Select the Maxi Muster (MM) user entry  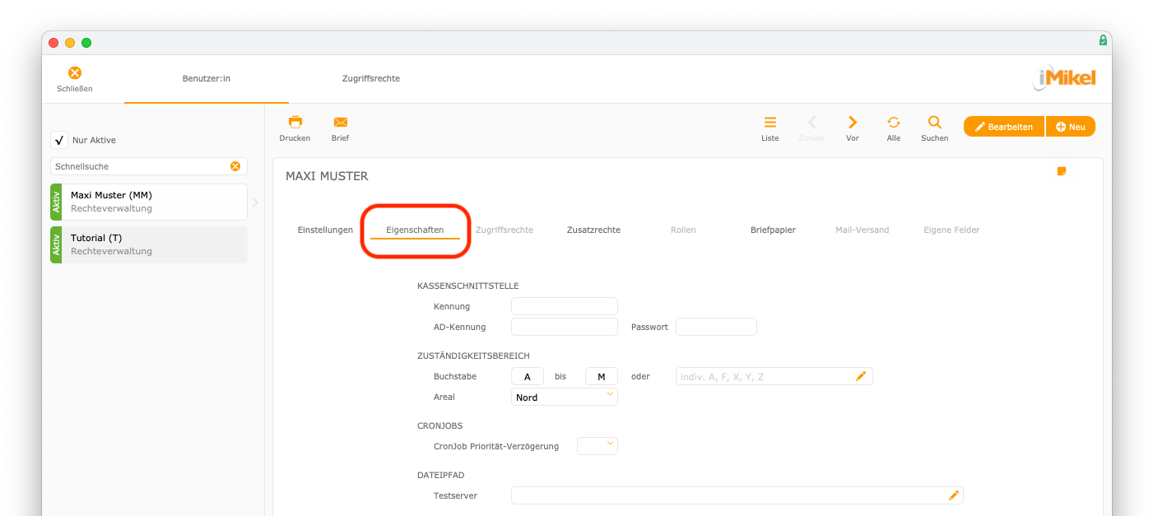[x=149, y=202]
